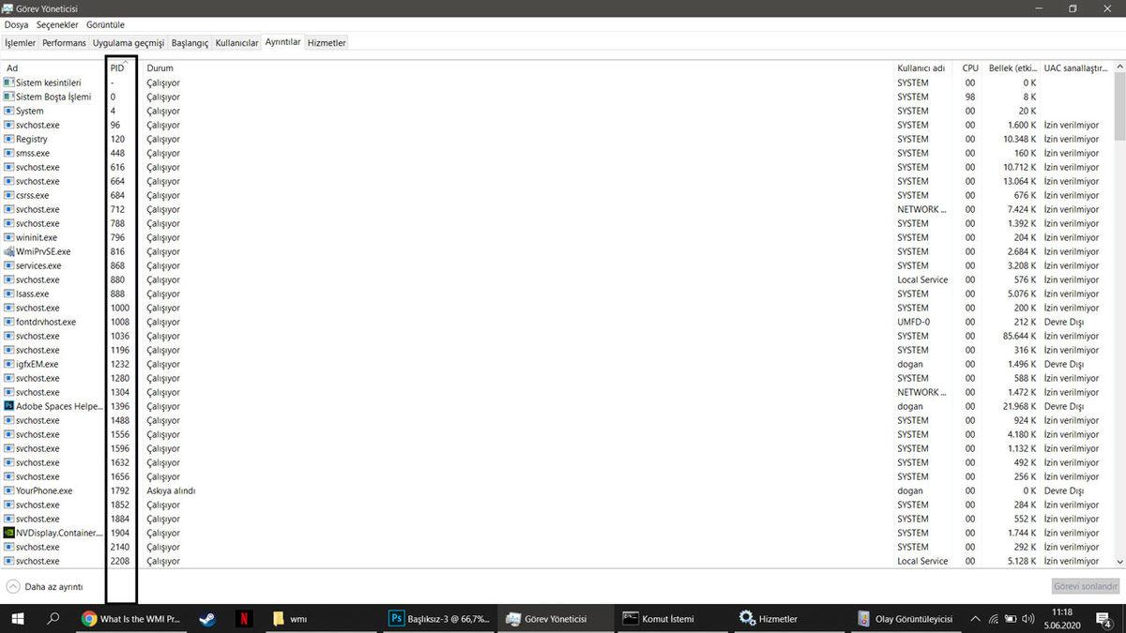Click the igfxEM.exe process icon
This screenshot has height=633, width=1126.
pyautogui.click(x=8, y=364)
